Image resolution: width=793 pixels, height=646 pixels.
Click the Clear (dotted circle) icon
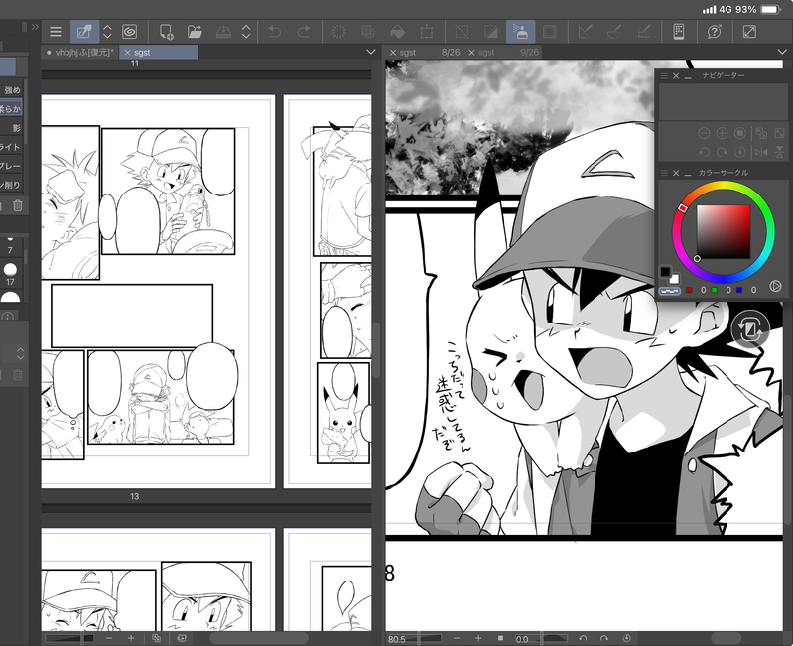pos(338,32)
